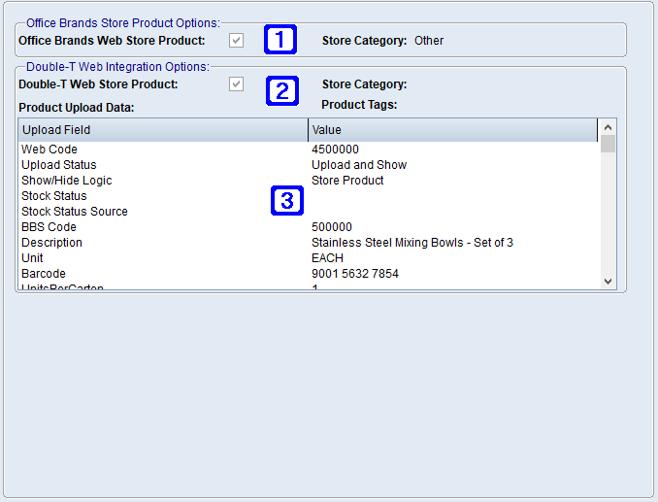Click the scroll up arrow of the upload table
Viewport: 658px width, 502px height.
click(608, 127)
